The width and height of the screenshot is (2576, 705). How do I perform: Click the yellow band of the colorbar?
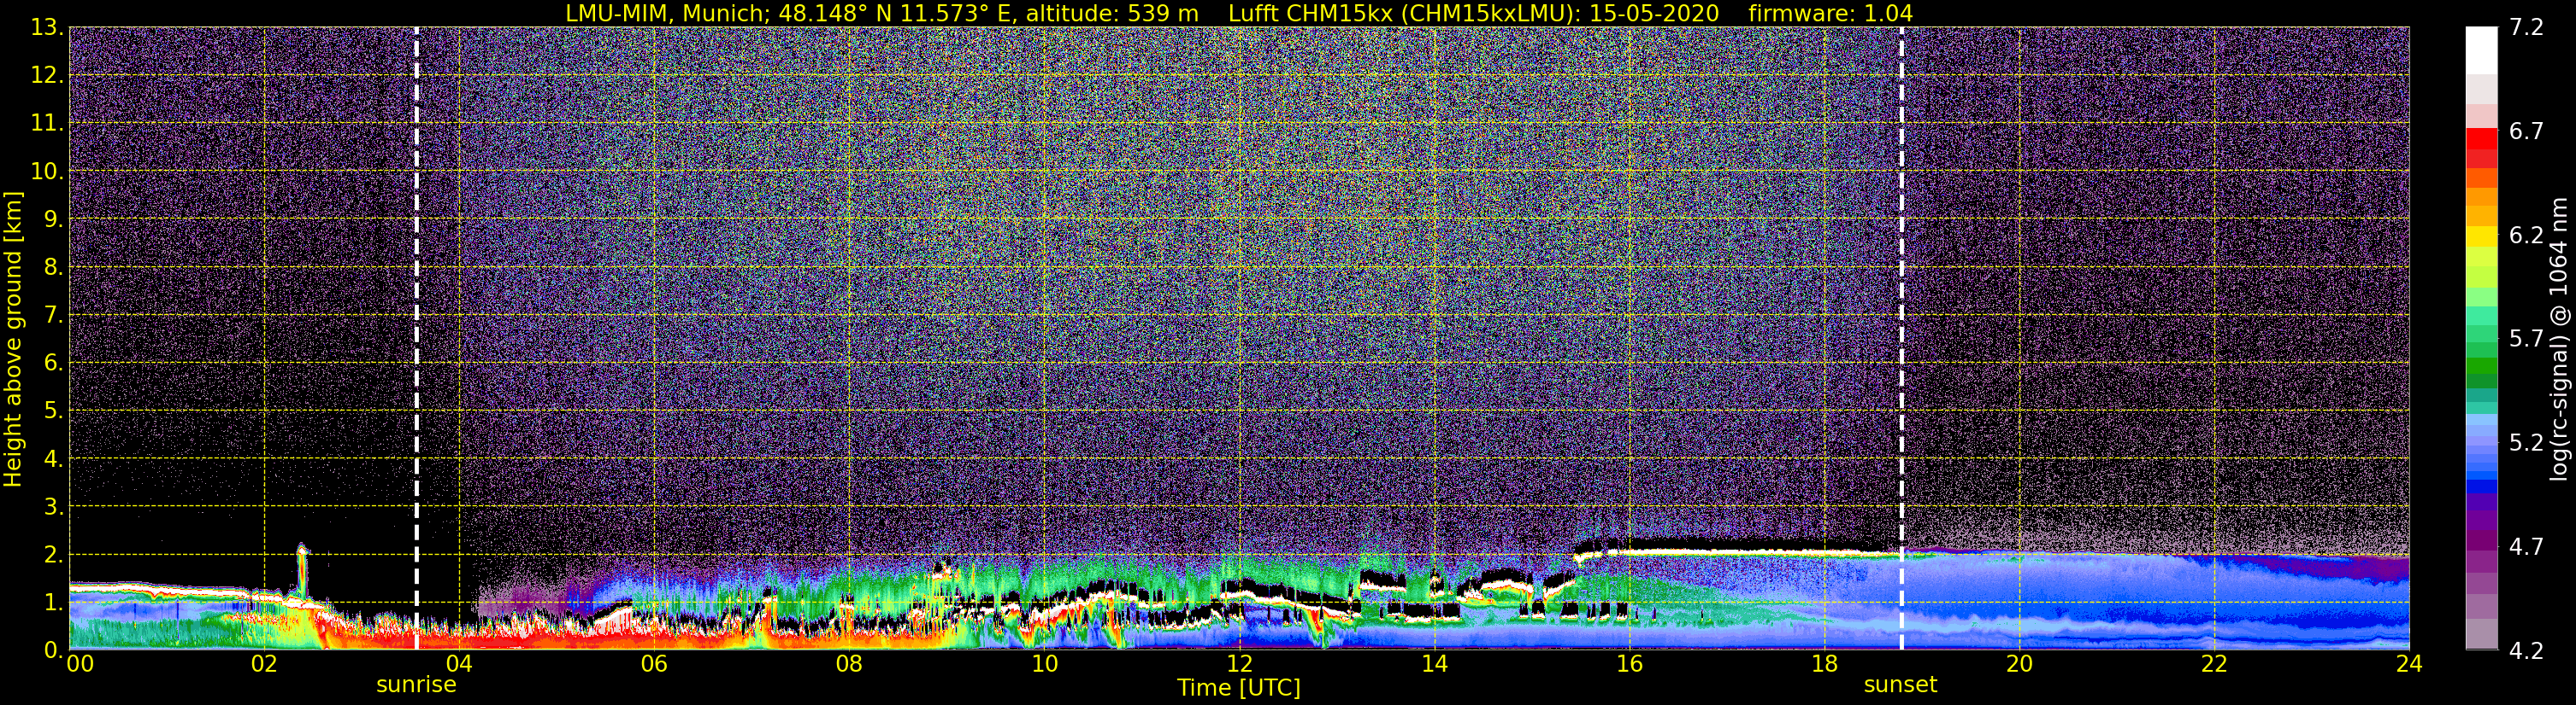[2481, 236]
